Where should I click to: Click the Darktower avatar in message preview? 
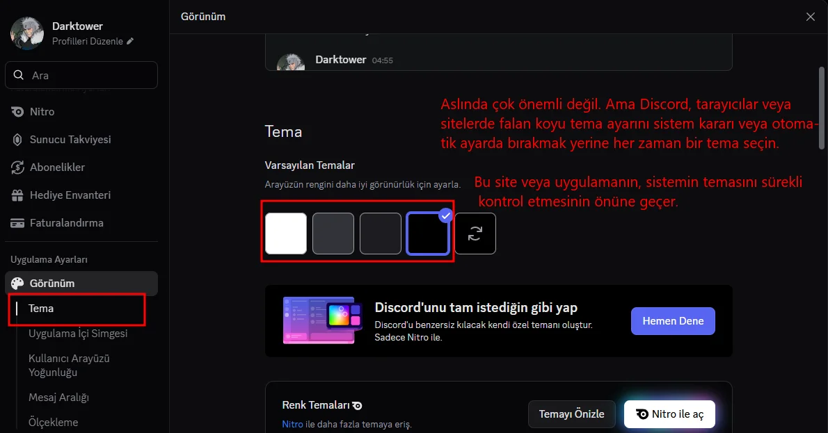(291, 63)
